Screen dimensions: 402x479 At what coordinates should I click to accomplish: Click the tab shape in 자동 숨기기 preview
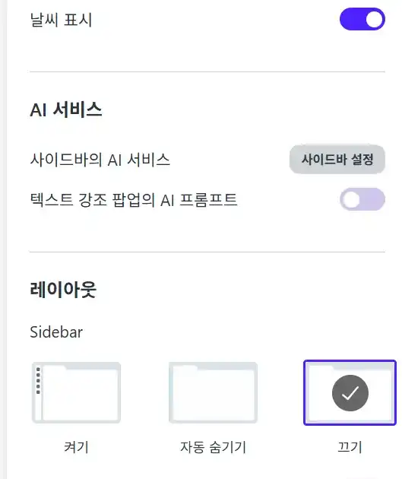point(185,367)
